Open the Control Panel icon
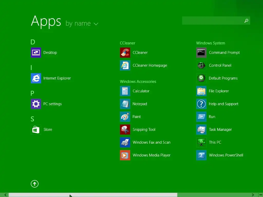 point(201,65)
